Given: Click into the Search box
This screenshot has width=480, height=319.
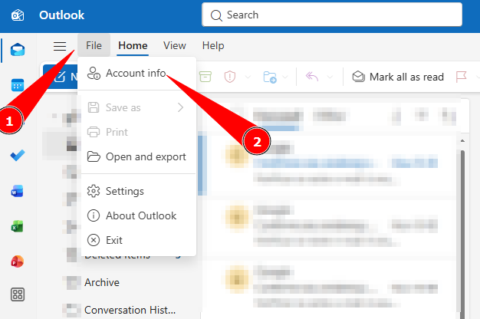Looking at the screenshot, I should click(x=332, y=15).
